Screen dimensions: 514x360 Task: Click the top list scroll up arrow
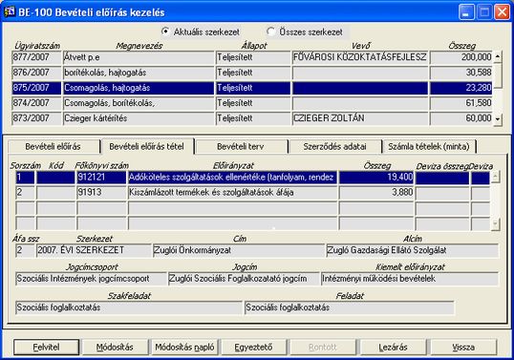click(498, 56)
